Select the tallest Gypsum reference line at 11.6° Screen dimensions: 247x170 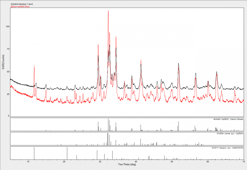(34, 153)
